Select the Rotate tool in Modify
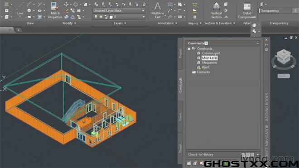Screen dimensions: 299x168 tap(76, 5)
